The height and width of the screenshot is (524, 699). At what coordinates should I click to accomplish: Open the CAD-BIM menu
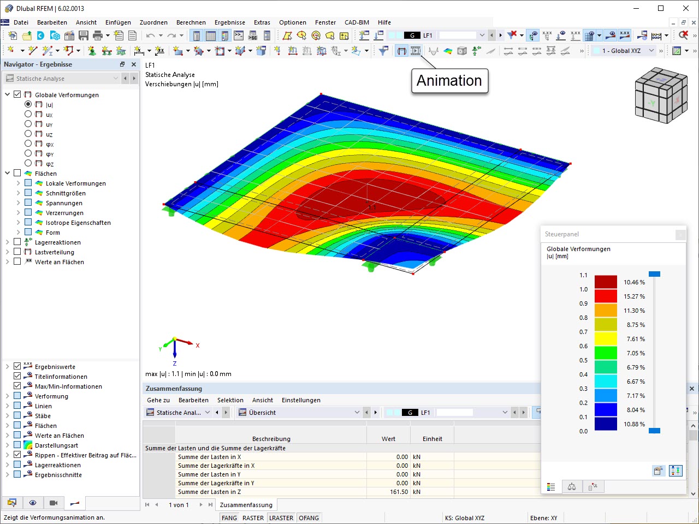coord(357,22)
